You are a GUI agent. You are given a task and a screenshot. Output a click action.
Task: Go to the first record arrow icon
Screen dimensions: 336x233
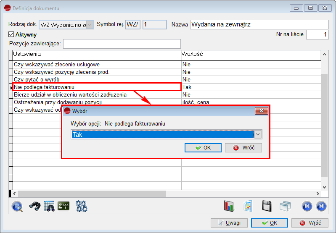coord(307,206)
